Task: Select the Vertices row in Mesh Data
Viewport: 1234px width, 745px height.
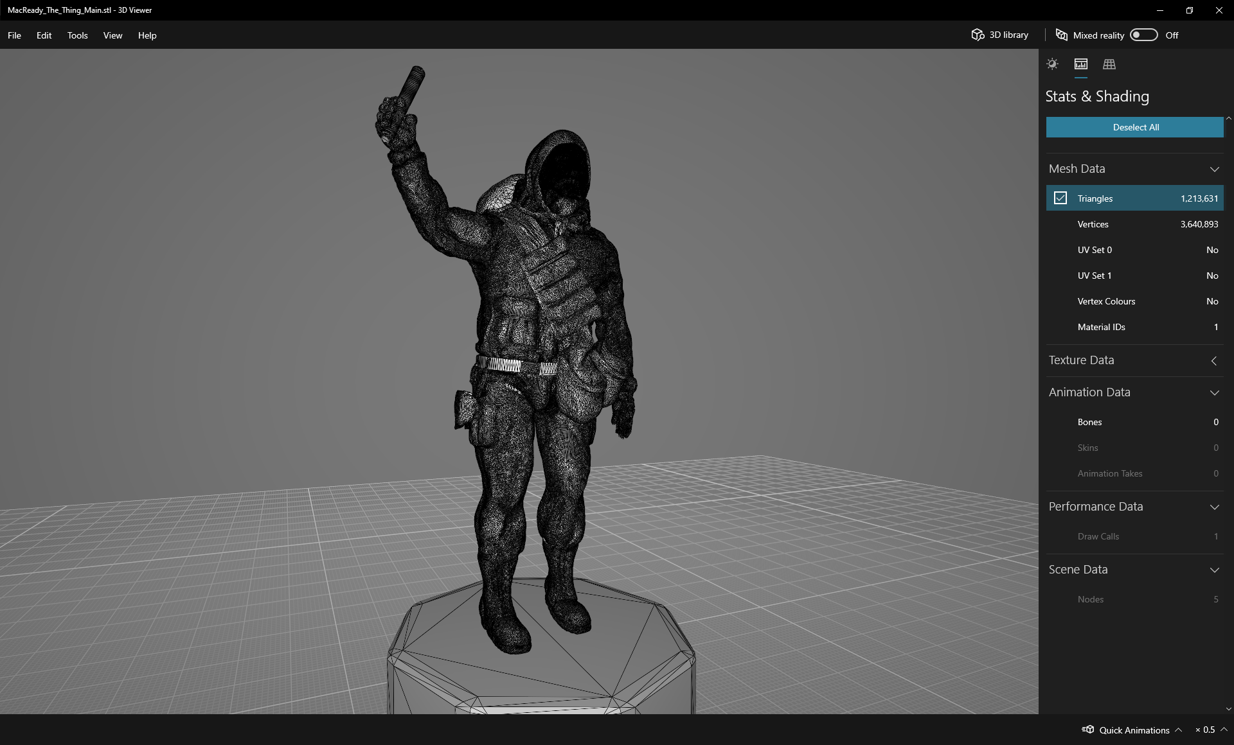Action: coord(1135,224)
